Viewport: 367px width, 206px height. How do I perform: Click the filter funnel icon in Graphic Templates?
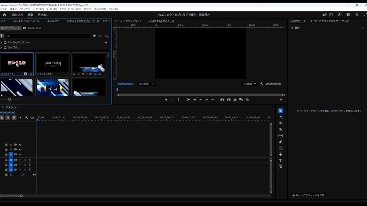pos(2,36)
